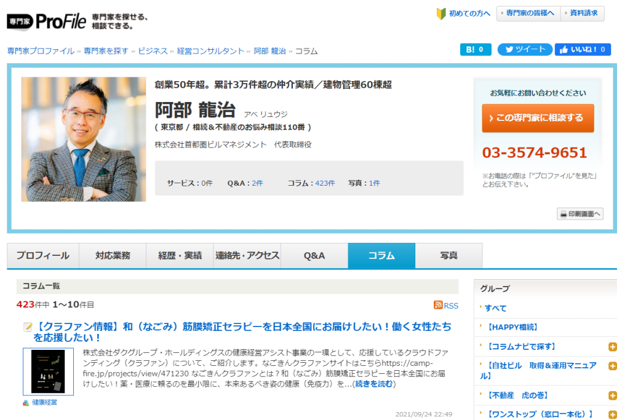Click the Hatena bookmark B! button

(x=475, y=50)
